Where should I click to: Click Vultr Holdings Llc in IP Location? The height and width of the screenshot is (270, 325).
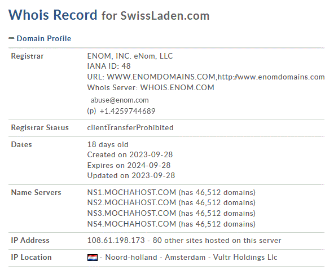tap(245, 257)
